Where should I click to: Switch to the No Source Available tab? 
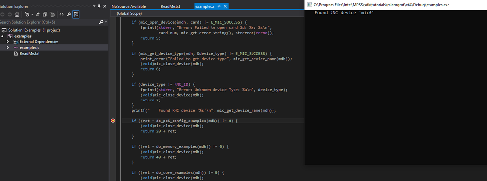(129, 6)
